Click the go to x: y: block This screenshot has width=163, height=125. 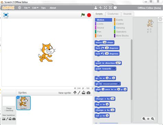tap(105, 78)
